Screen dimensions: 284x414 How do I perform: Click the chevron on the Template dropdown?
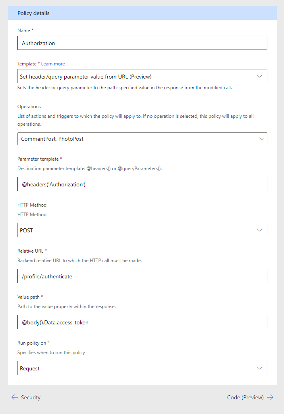[x=260, y=76]
